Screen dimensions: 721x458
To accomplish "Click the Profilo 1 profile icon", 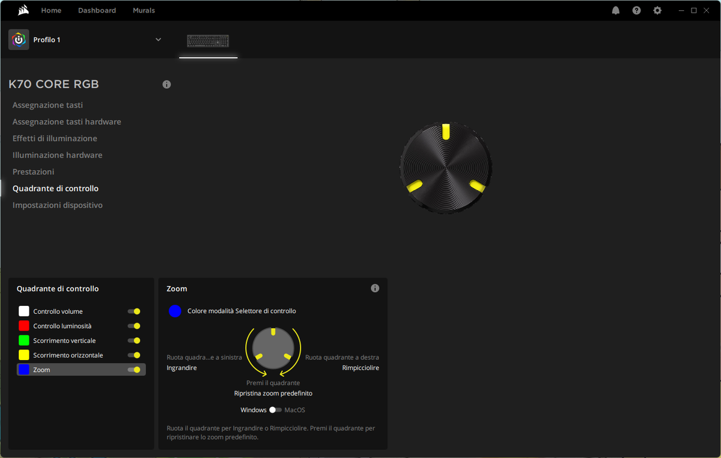I will 19,40.
